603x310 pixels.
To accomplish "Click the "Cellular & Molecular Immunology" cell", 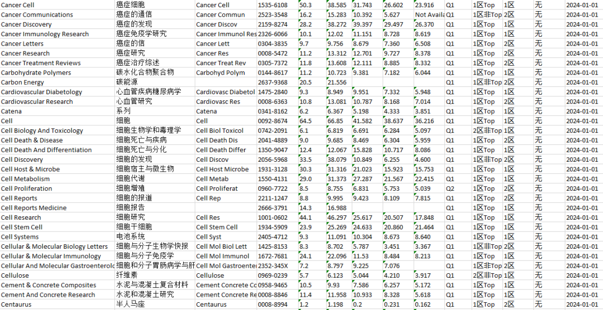I will [51, 256].
